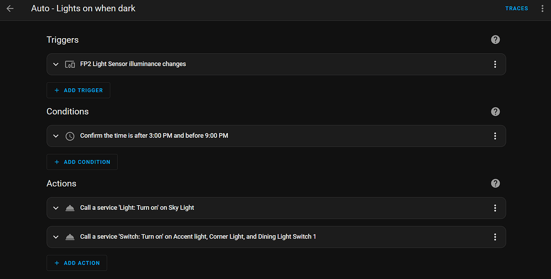Open the Traces view
Viewport: 551px width, 279px height.
click(x=517, y=9)
